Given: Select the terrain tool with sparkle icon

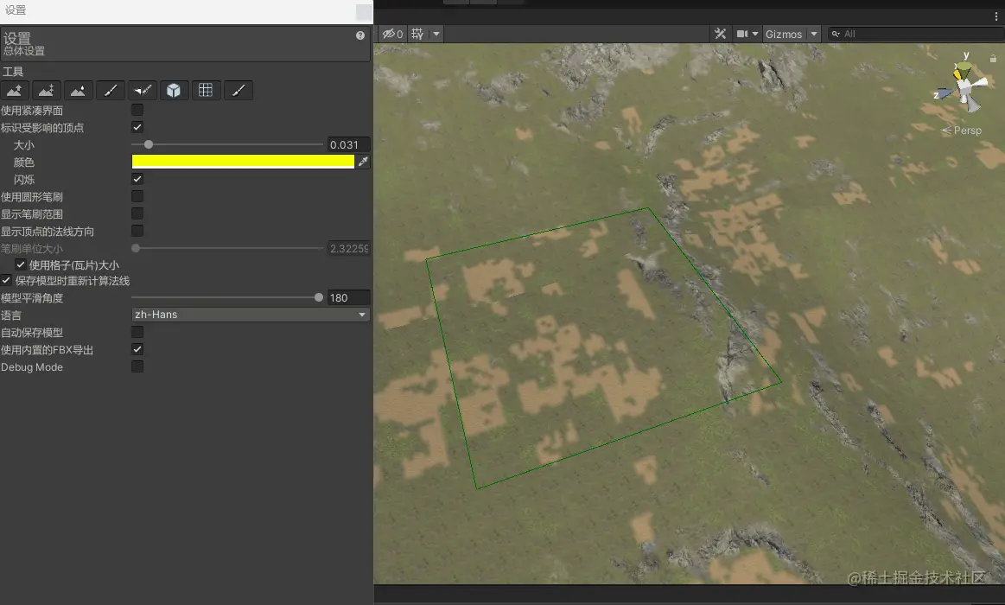Looking at the screenshot, I should click(x=46, y=91).
